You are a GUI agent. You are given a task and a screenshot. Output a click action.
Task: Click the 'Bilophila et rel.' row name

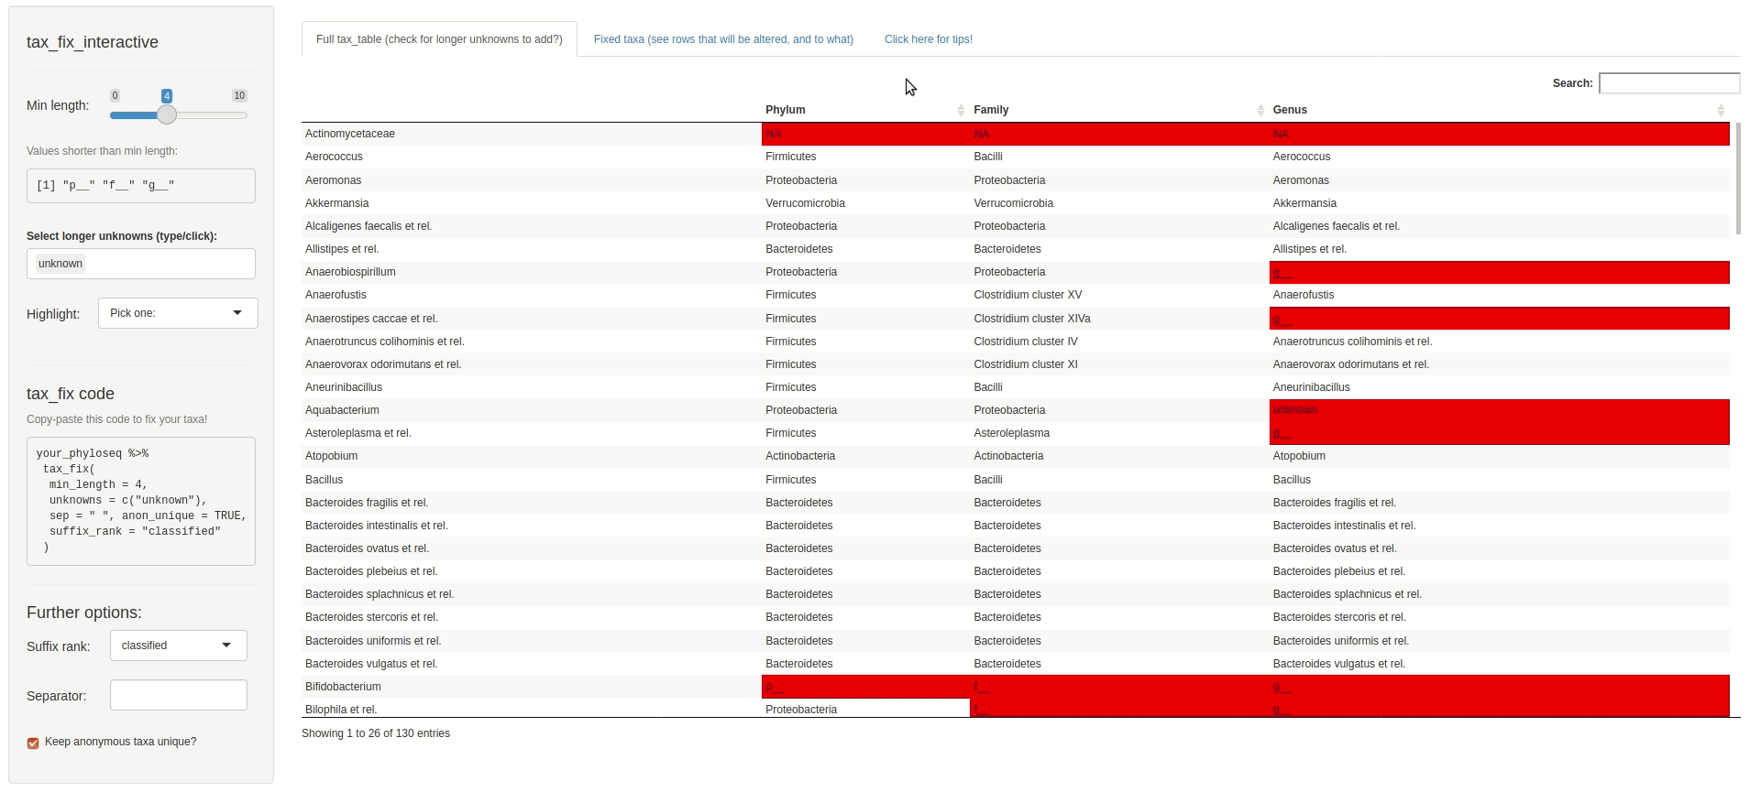(x=341, y=710)
